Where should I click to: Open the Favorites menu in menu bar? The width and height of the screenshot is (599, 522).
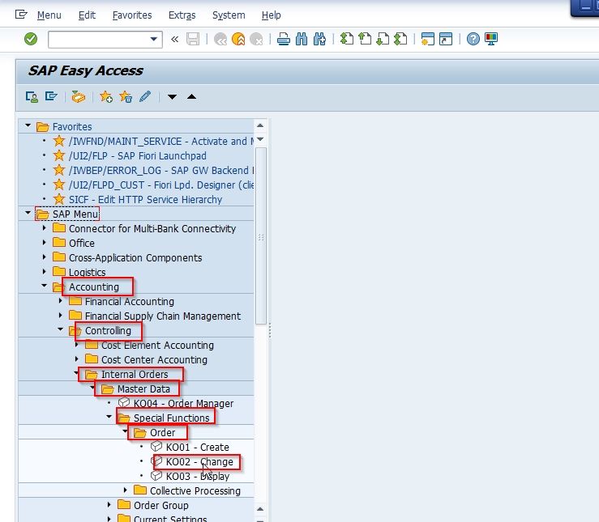tap(132, 15)
